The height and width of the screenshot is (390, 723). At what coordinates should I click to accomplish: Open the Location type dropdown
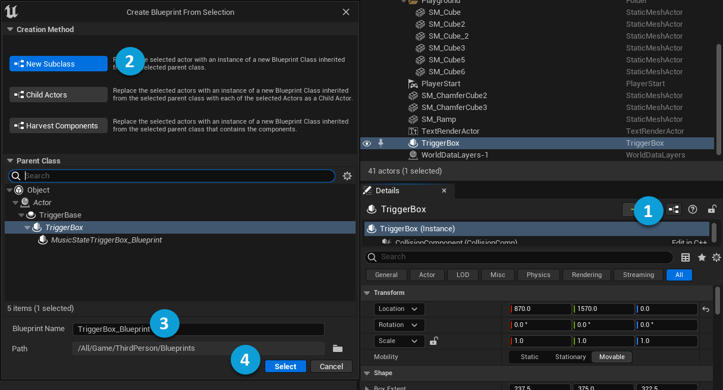point(399,309)
